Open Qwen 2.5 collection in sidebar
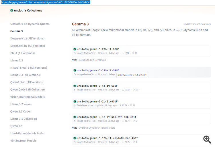The height and width of the screenshot is (147, 215). pyautogui.click(x=16, y=126)
